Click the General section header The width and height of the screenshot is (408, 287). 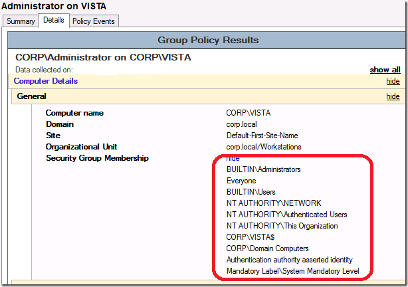(31, 96)
